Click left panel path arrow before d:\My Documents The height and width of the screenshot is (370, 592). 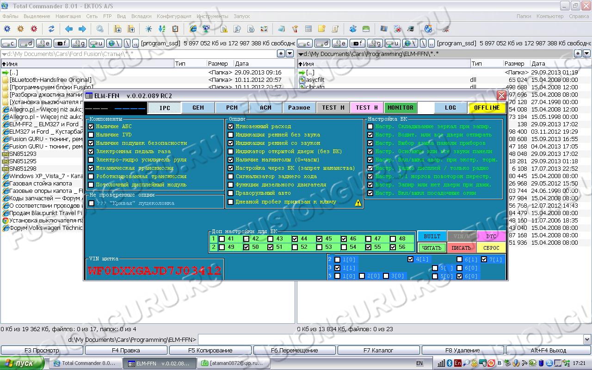4,54
